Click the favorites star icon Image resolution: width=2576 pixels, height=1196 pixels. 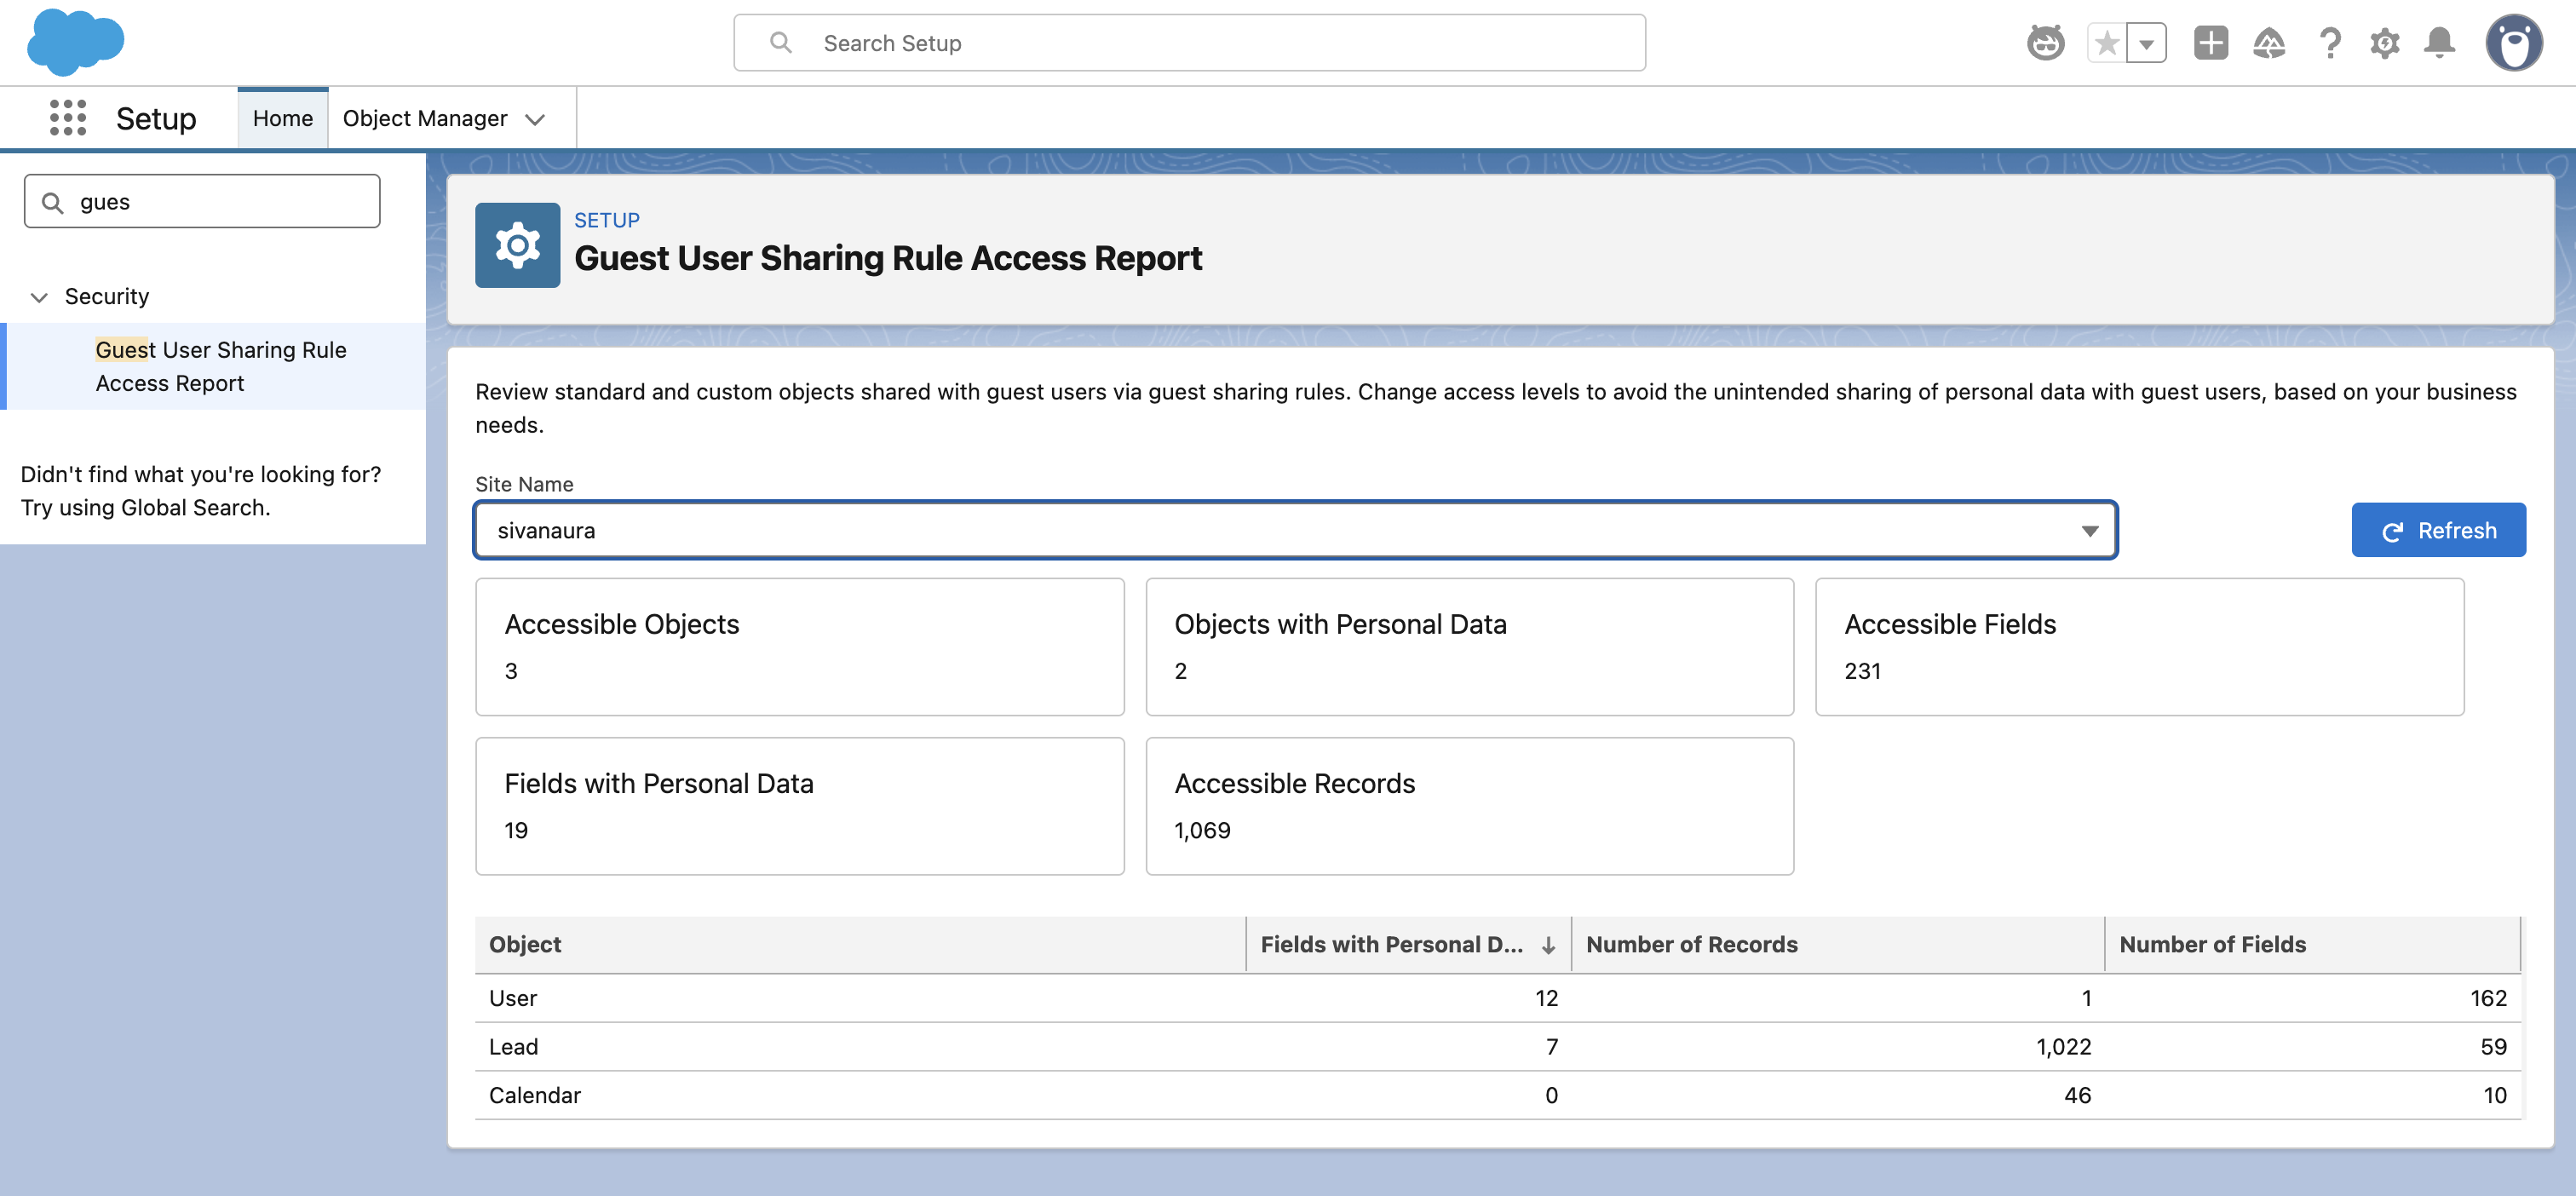pos(2106,43)
